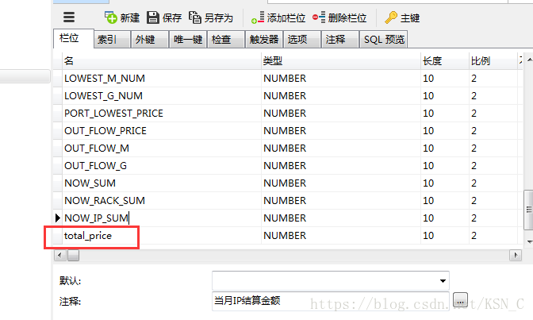The height and width of the screenshot is (320, 533).
Task: Click horizontal scrollbar left arrow
Action: 59,255
